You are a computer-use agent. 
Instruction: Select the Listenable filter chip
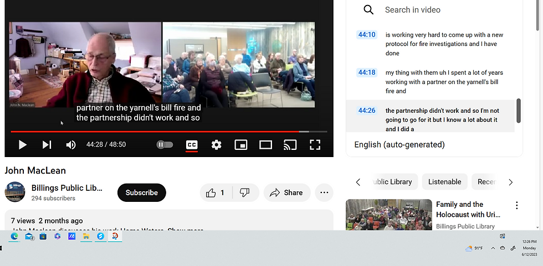[444, 182]
